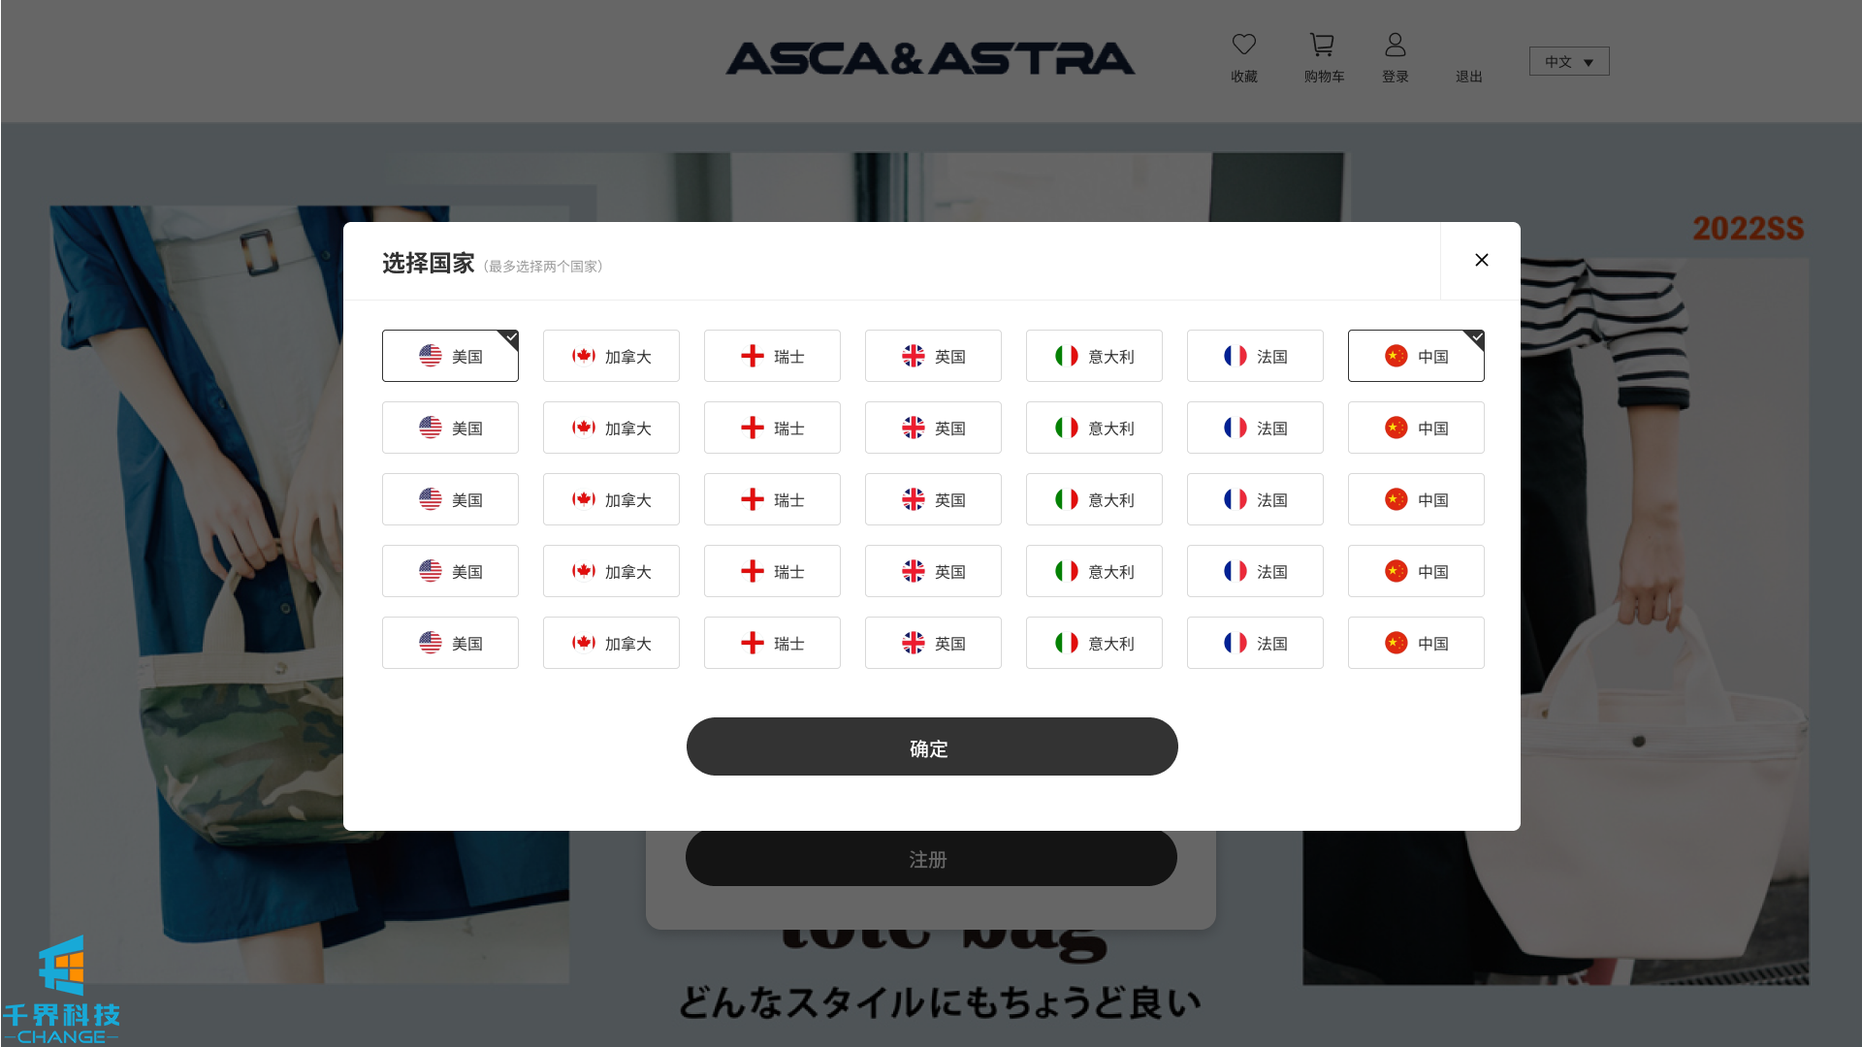Click the Swiss flag in the top row
This screenshot has height=1047, width=1862.
[x=753, y=357]
